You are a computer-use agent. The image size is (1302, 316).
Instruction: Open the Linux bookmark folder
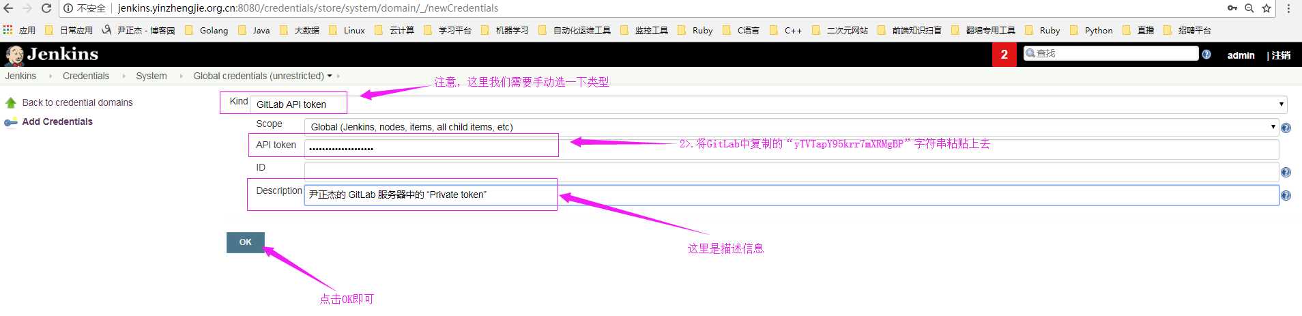tap(347, 30)
